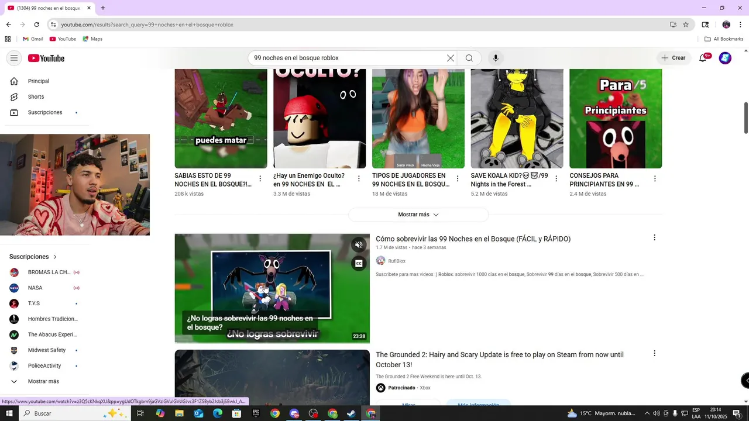
Task: Open the notifications bell
Action: click(703, 58)
